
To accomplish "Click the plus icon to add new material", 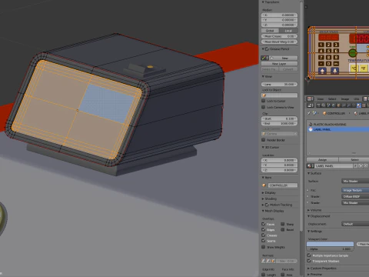I will [361, 166].
